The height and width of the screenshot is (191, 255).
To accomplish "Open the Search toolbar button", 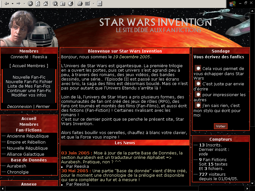I will pos(55,4).
